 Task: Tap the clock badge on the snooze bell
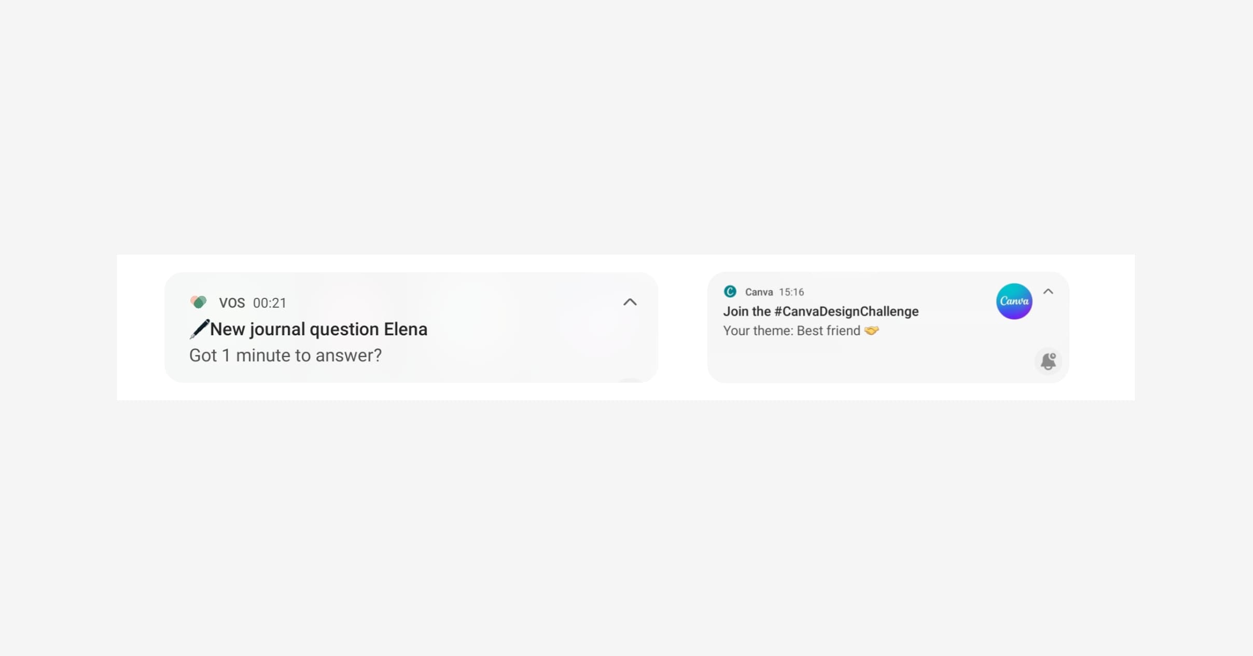pyautogui.click(x=1053, y=356)
